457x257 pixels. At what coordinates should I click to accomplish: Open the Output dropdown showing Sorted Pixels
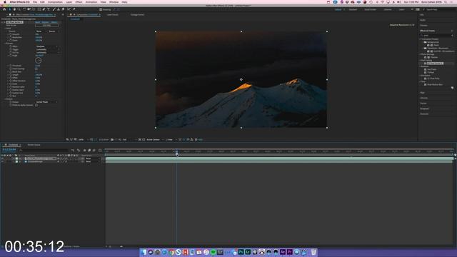[x=46, y=102]
